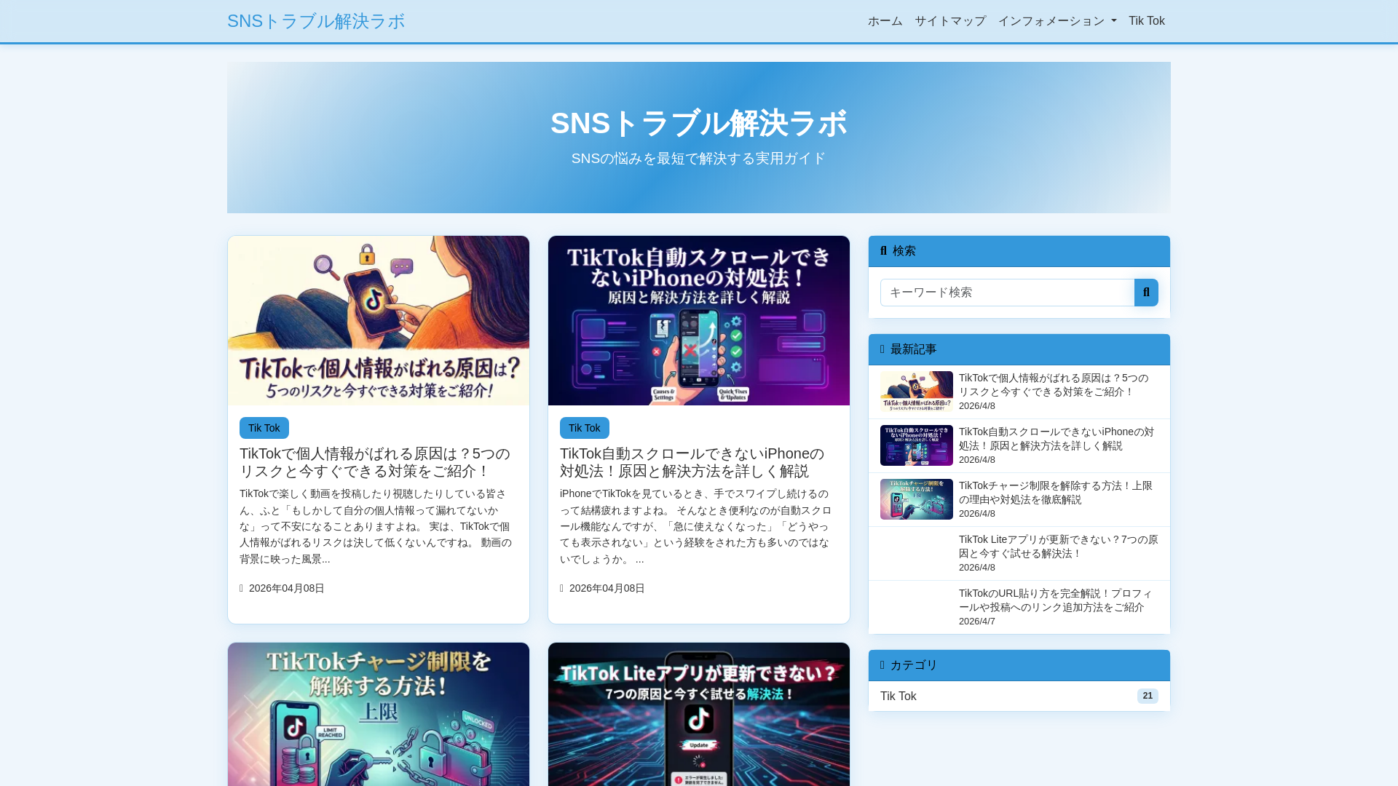Image resolution: width=1398 pixels, height=786 pixels.
Task: Open Tik Tok in the top navigation
Action: tap(1147, 21)
